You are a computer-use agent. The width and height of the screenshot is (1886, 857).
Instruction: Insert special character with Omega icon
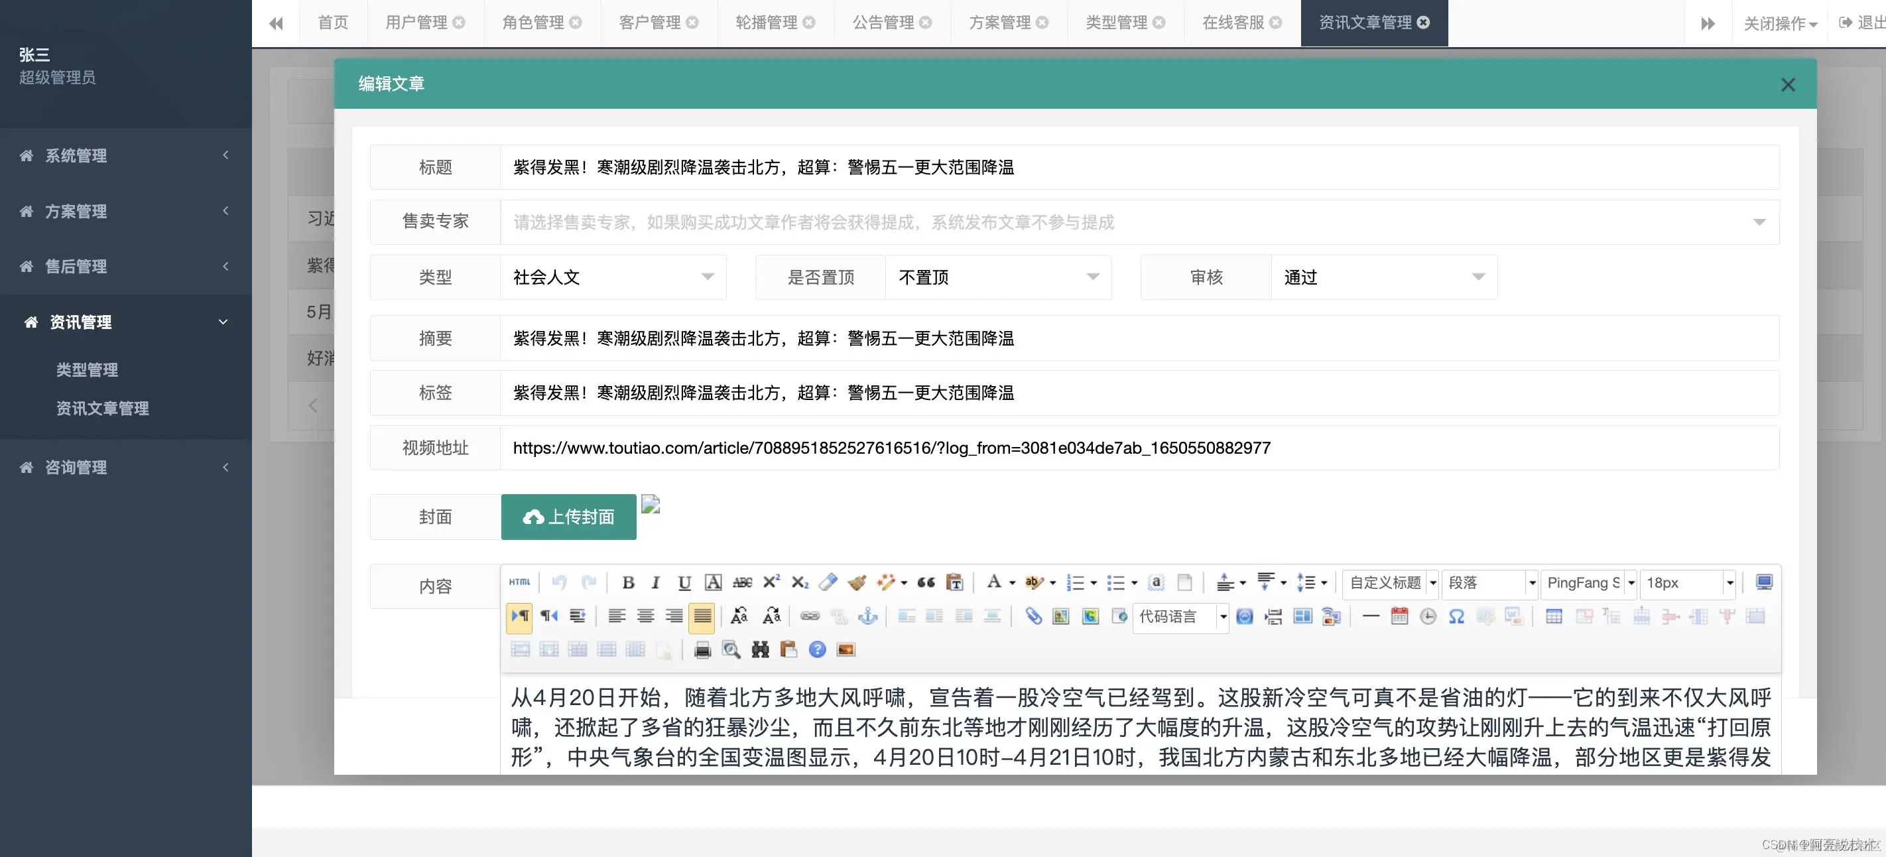coord(1456,616)
